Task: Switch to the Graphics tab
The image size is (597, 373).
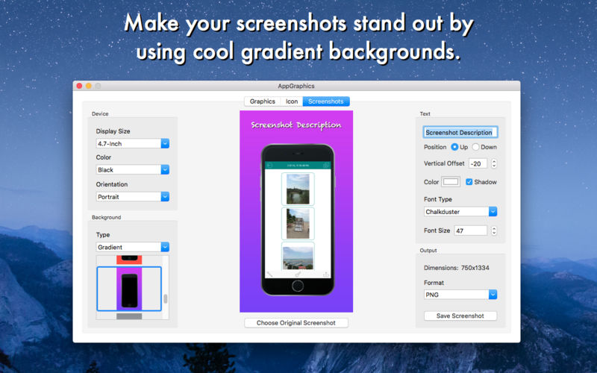Action: (x=263, y=101)
